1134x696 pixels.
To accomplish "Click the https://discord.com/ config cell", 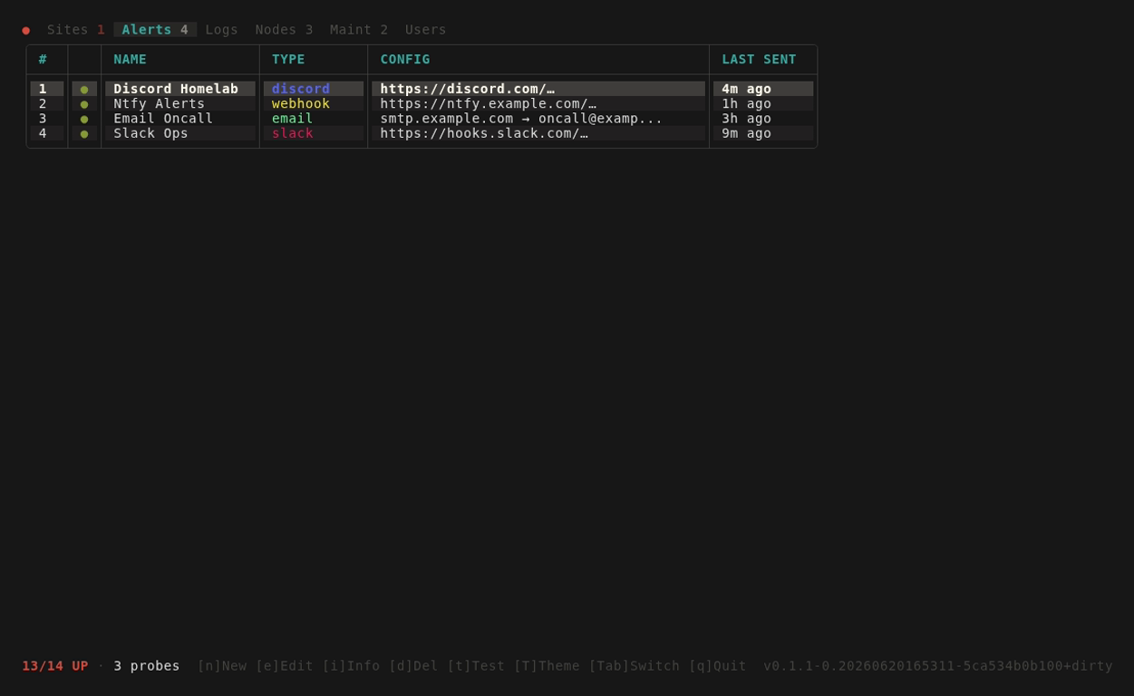I will pos(538,89).
